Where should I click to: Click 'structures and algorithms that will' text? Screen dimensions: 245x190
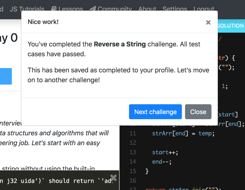point(58,133)
